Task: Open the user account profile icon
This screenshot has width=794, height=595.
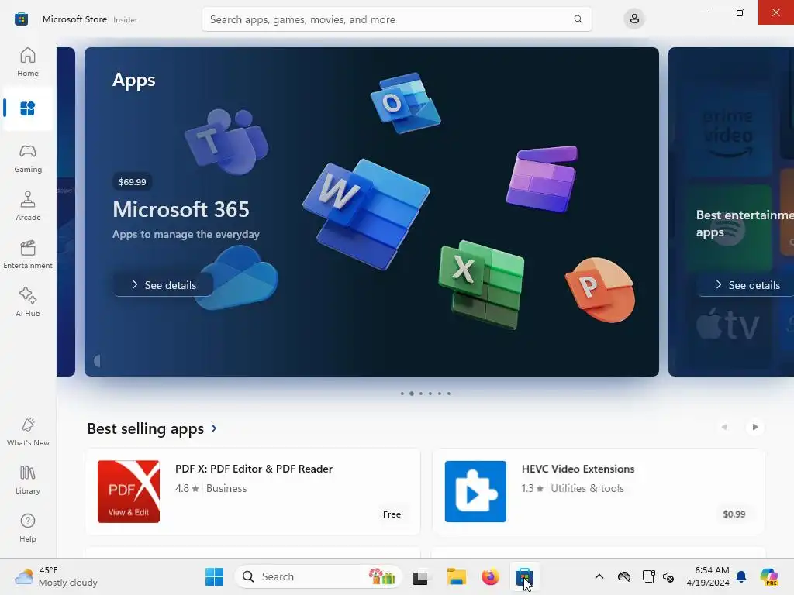Action: (x=634, y=19)
